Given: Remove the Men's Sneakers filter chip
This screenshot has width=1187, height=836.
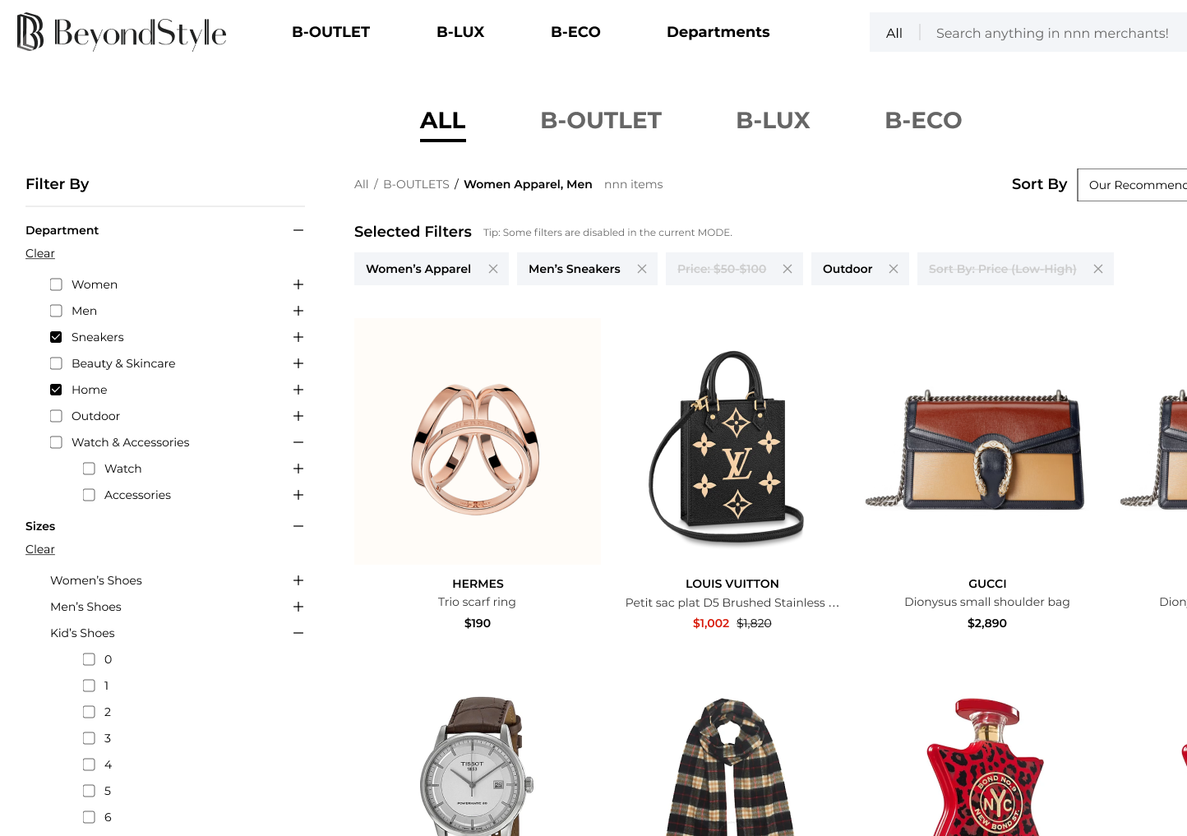Looking at the screenshot, I should (642, 269).
